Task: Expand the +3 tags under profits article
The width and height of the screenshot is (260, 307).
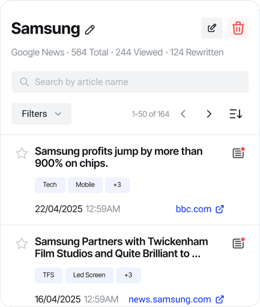Action: [x=117, y=185]
